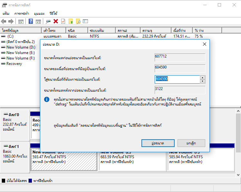Click the เค้าโครง (Layout) column header

coord(53,30)
